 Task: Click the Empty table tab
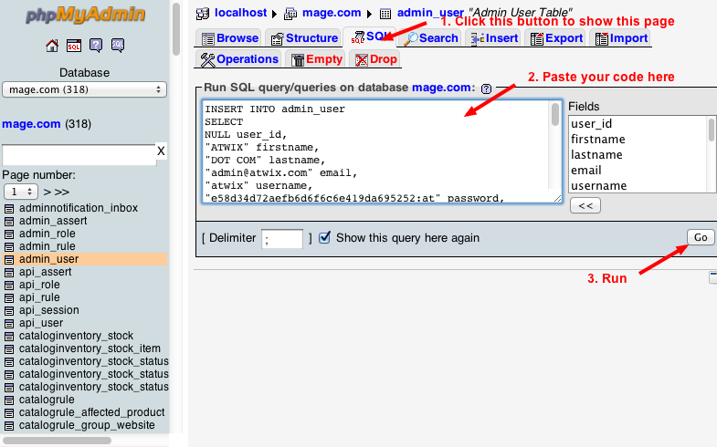coord(317,59)
